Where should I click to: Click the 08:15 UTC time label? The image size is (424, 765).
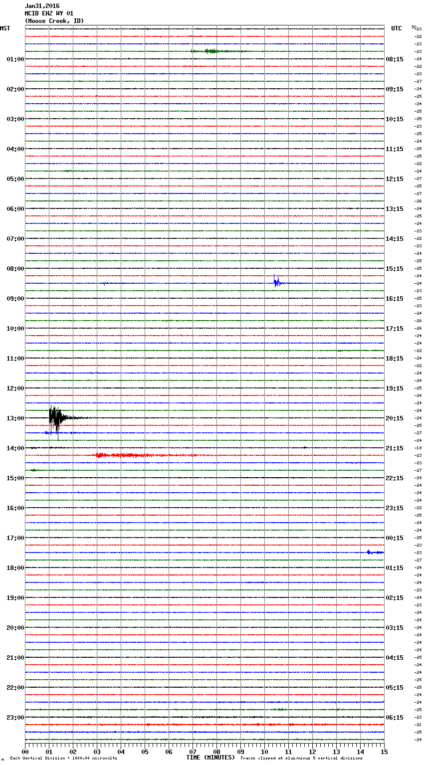coord(395,59)
